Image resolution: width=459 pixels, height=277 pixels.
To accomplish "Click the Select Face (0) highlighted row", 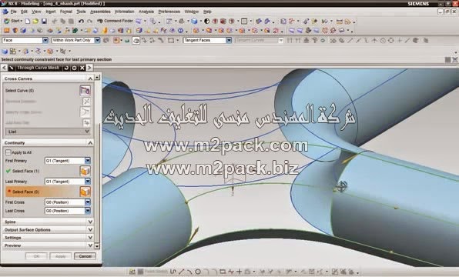I will coord(49,192).
